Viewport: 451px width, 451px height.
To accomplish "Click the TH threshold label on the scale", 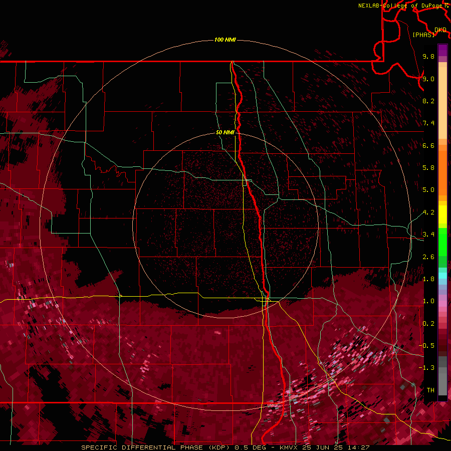I will [x=430, y=390].
